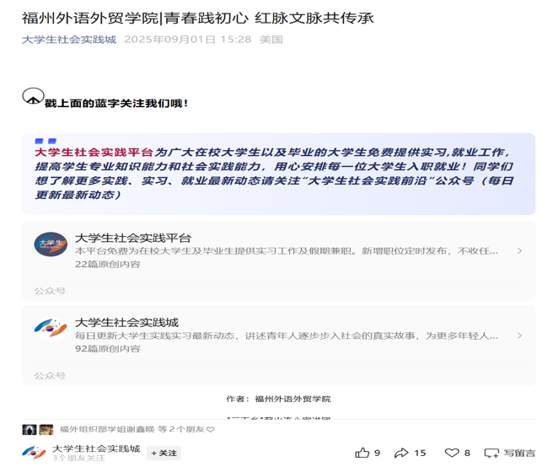This screenshot has width=553, height=467.
Task: Expand the 大学生社会实践平台 card chevron
Action: 519,251
